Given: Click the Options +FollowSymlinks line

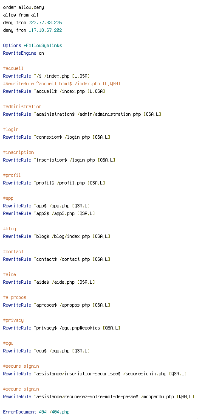Looking at the screenshot, I should click(x=32, y=46).
